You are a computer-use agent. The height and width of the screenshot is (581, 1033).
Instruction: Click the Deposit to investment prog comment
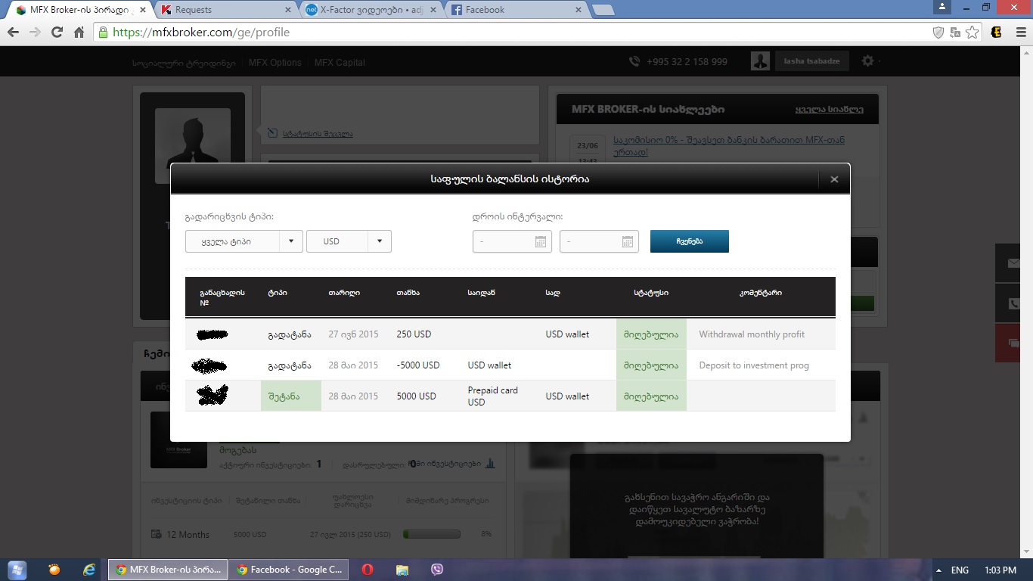tap(754, 365)
